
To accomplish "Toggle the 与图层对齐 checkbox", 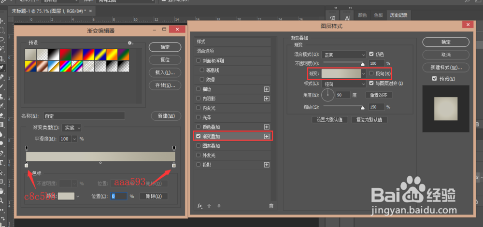I will [x=371, y=83].
